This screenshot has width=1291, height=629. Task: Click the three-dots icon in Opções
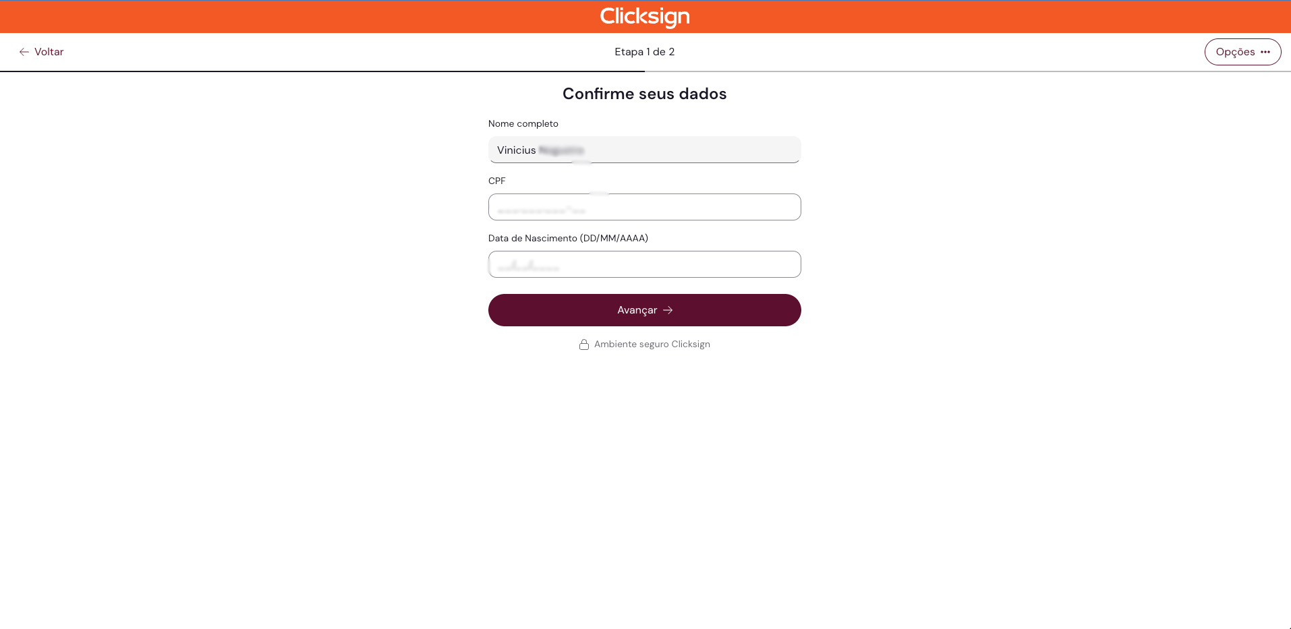(1265, 52)
